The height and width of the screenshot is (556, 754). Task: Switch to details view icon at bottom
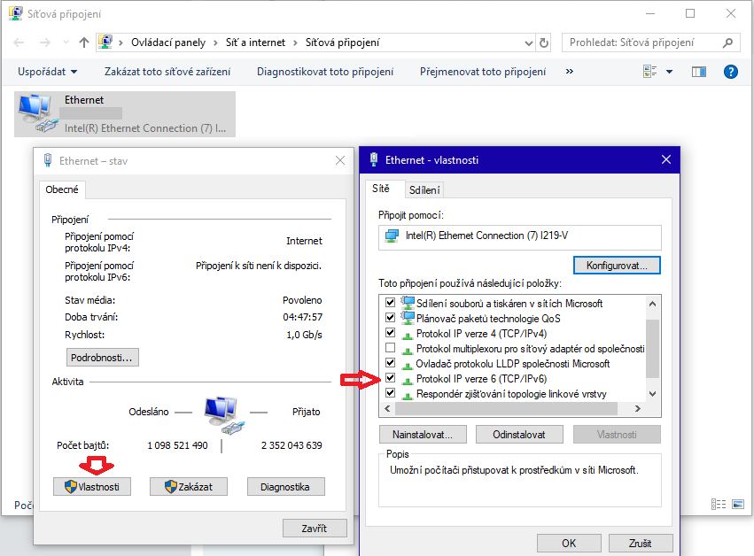tap(719, 504)
